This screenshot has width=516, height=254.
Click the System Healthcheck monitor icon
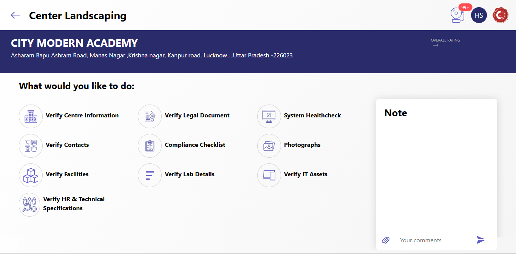(269, 116)
